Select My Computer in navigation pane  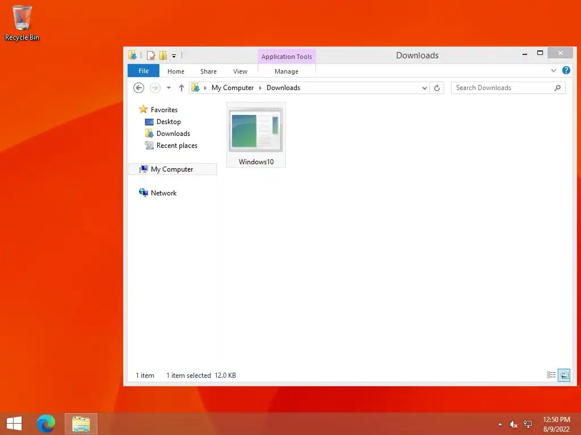[x=172, y=169]
